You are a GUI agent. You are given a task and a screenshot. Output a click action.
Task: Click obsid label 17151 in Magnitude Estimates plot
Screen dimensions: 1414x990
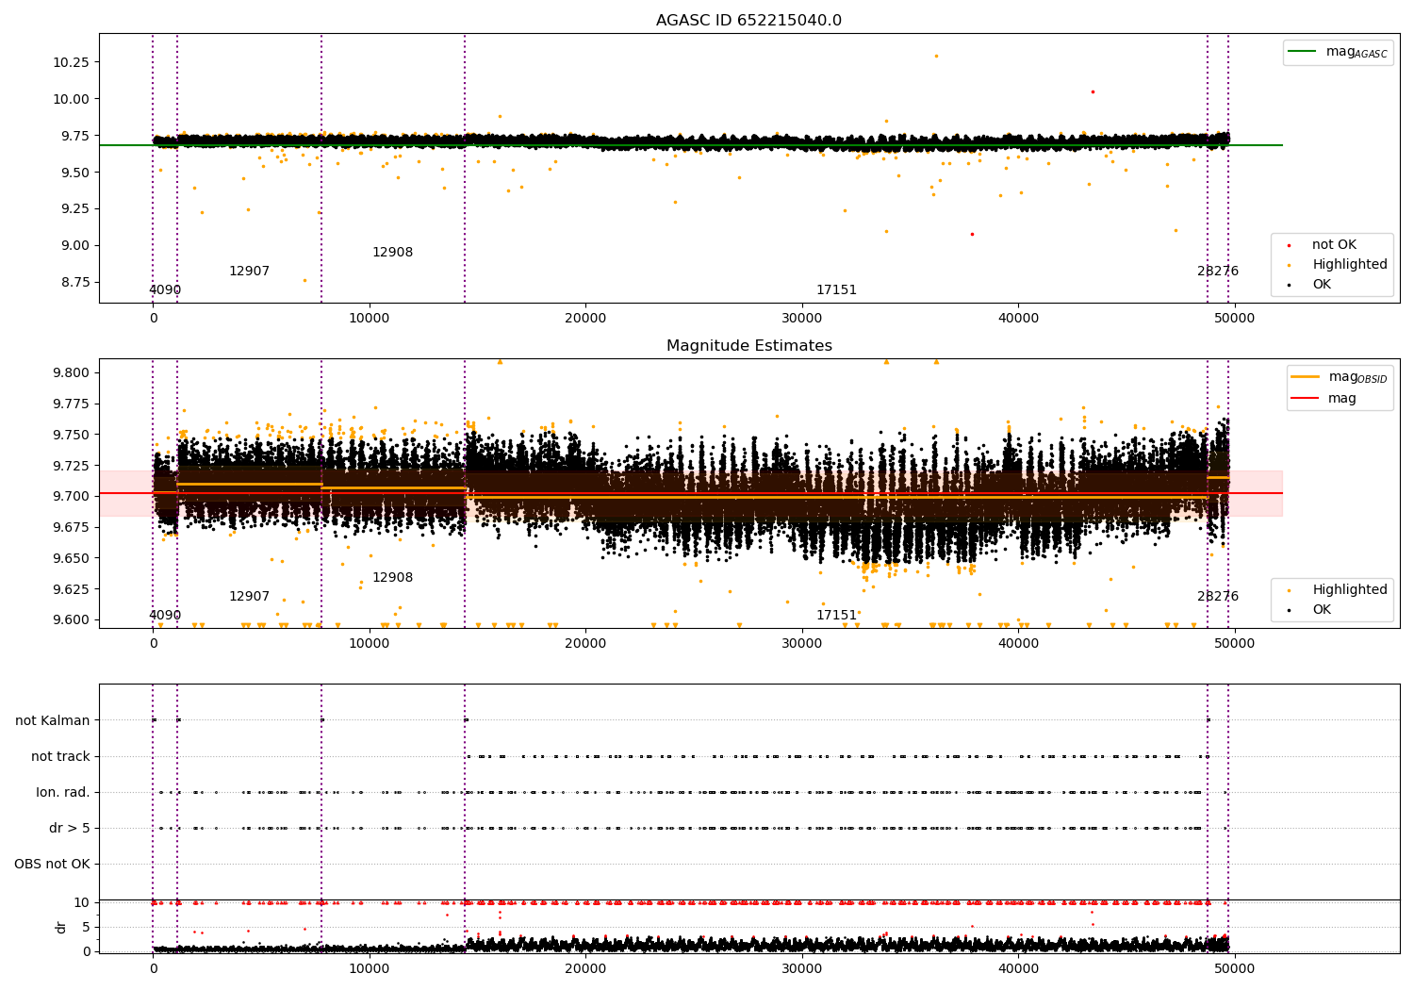[x=836, y=616]
